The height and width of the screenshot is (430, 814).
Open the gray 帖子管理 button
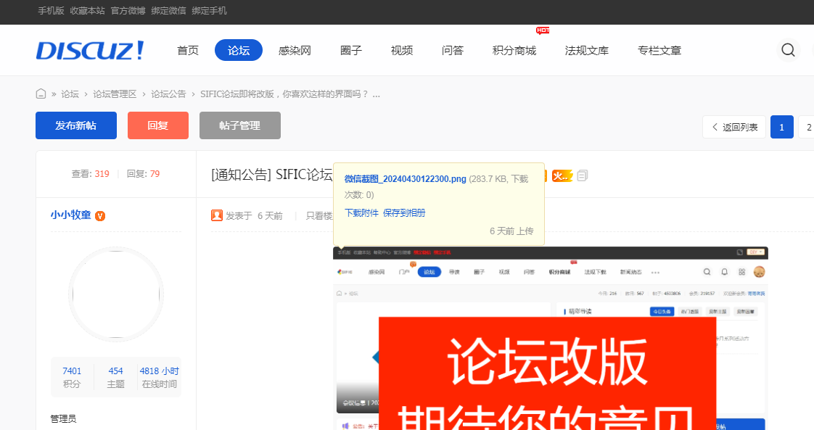point(239,125)
